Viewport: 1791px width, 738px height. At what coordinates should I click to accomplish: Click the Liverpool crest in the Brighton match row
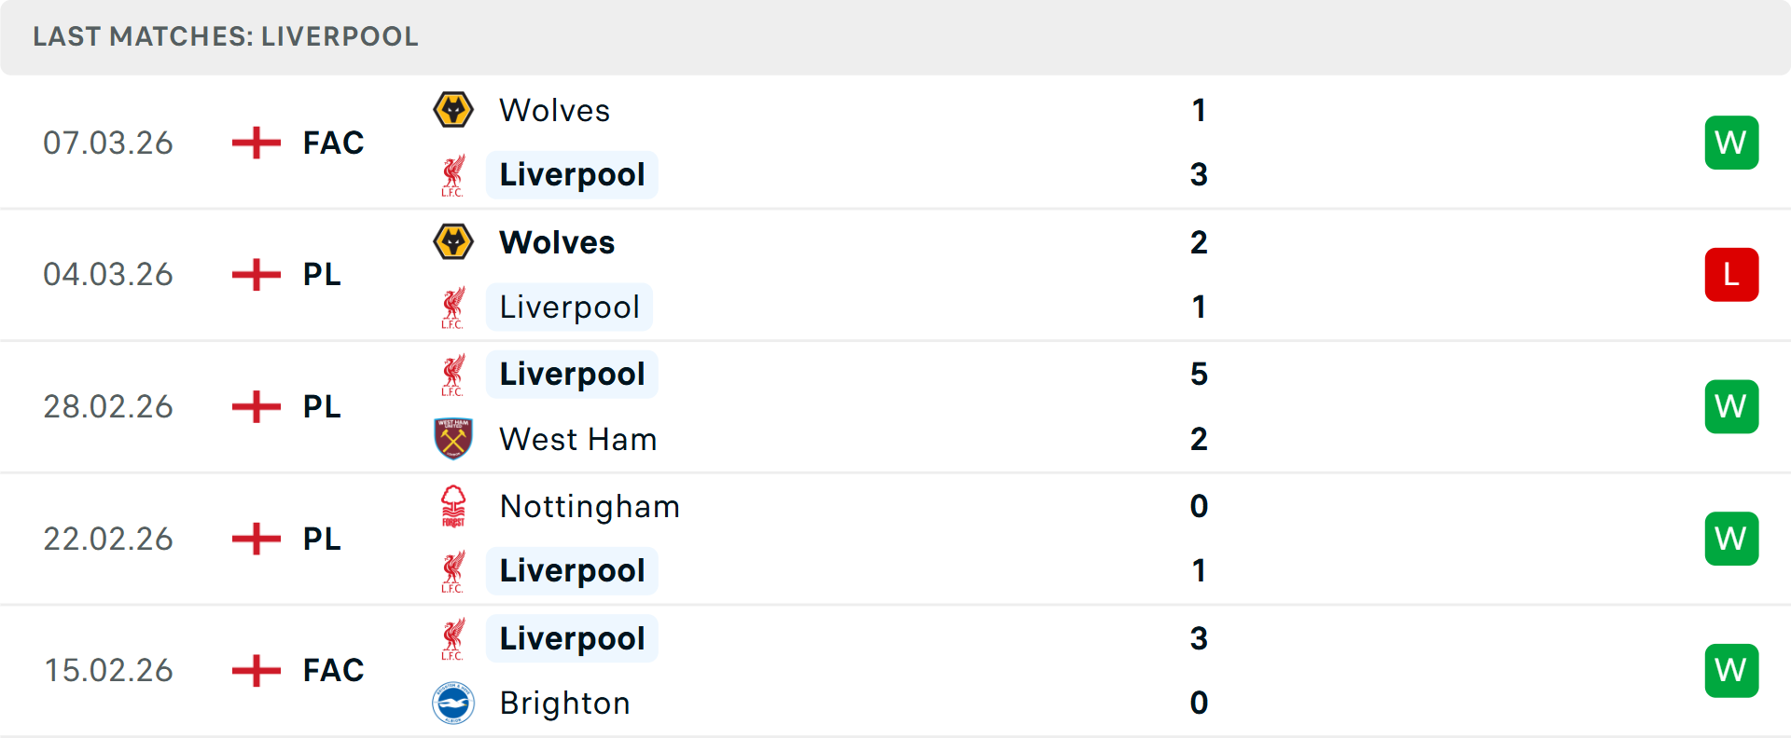click(453, 637)
